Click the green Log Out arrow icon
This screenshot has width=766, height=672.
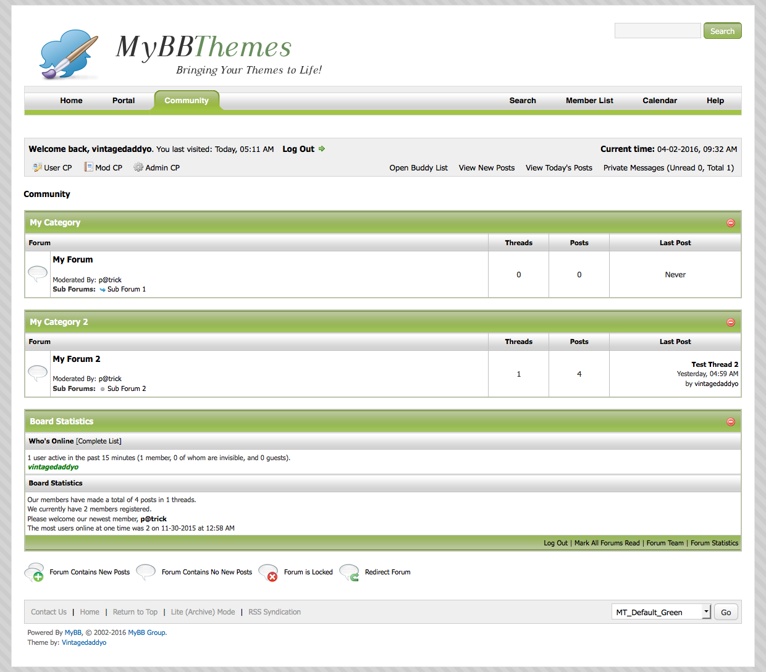coord(322,149)
